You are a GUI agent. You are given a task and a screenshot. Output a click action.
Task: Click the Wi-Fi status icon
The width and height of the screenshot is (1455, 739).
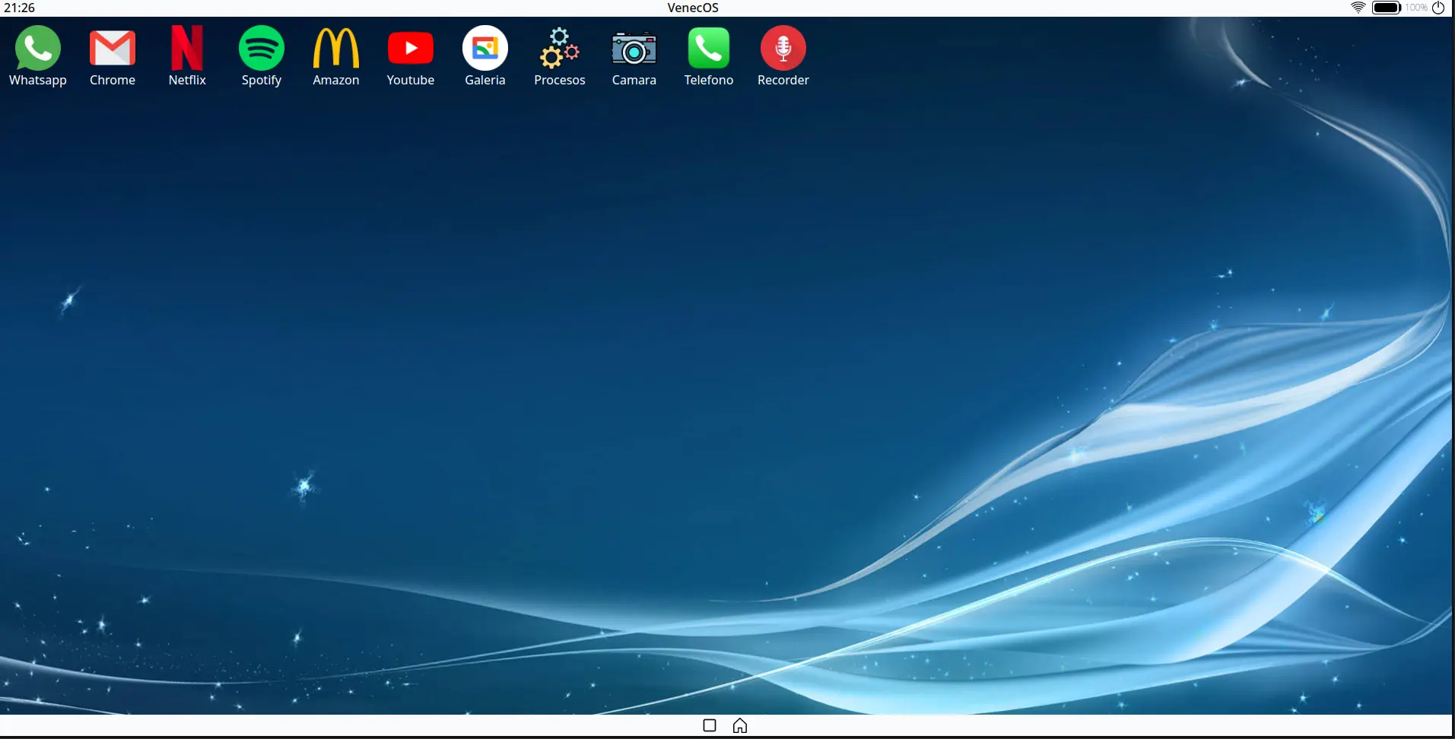coord(1358,8)
